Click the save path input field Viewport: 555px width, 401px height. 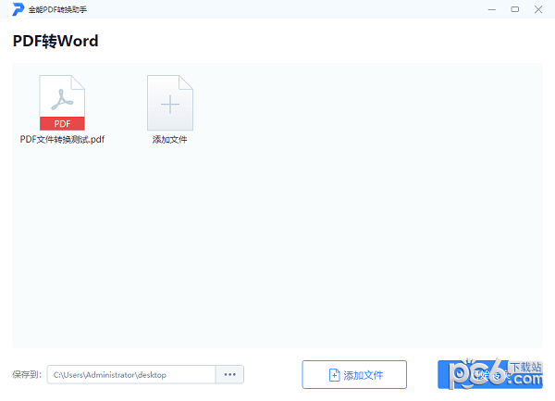(x=130, y=374)
